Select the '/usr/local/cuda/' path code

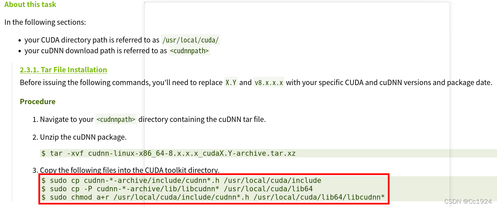[x=190, y=40]
